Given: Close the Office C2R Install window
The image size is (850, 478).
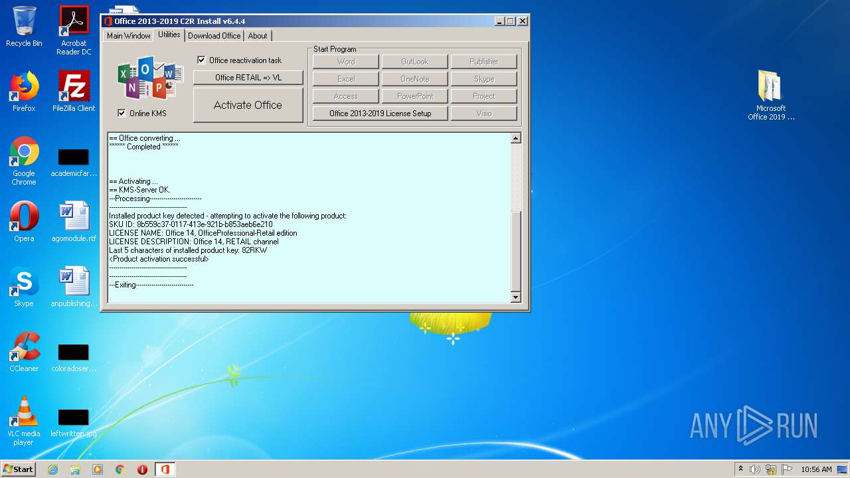Looking at the screenshot, I should pyautogui.click(x=523, y=21).
